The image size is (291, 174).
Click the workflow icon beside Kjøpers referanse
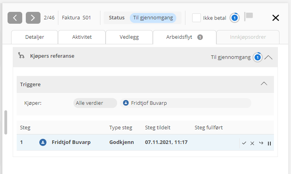click(x=21, y=56)
